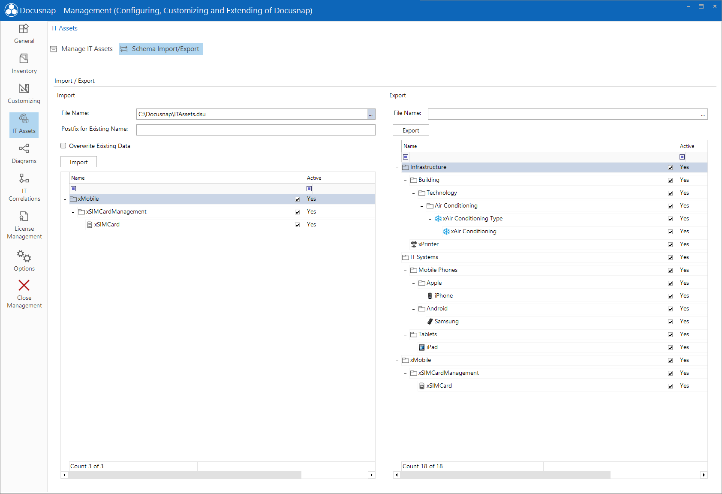Screen dimensions: 722x494
Task: Browse for the export file with the ellipsis button
Action: tap(703, 114)
